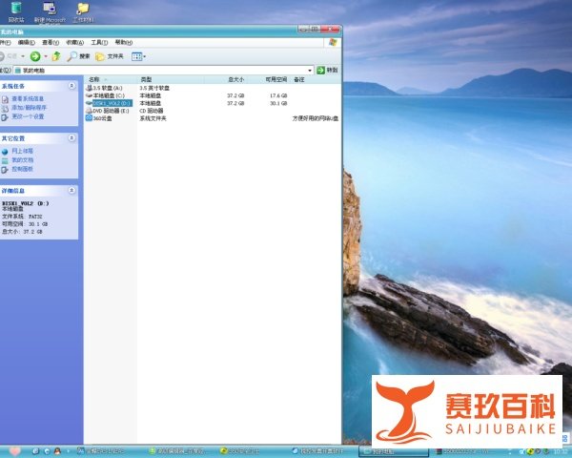Sort by the 总大小 column header
The width and height of the screenshot is (572, 458).
(x=235, y=79)
